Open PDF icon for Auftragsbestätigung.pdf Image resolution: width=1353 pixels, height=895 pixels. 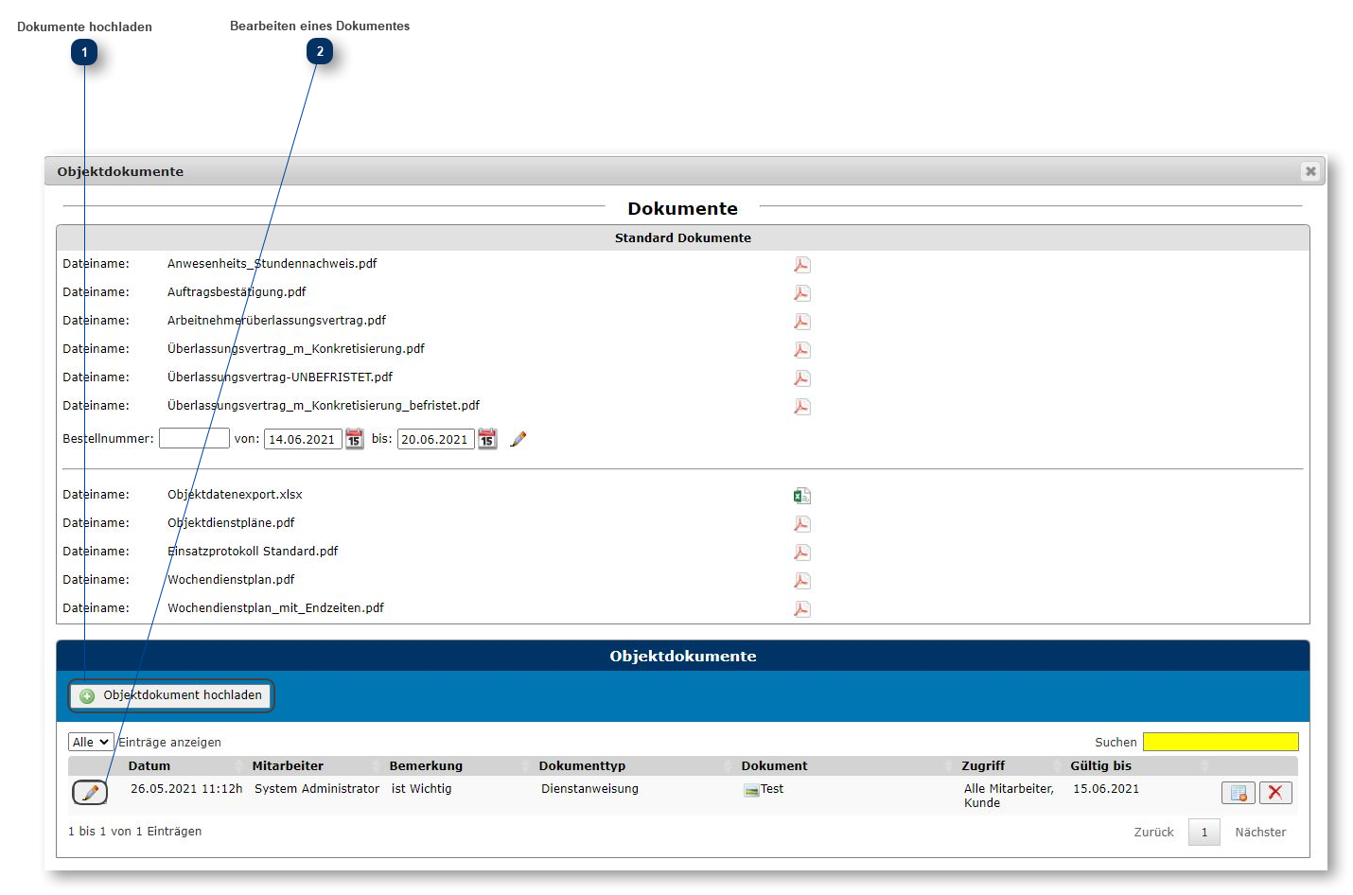(801, 293)
